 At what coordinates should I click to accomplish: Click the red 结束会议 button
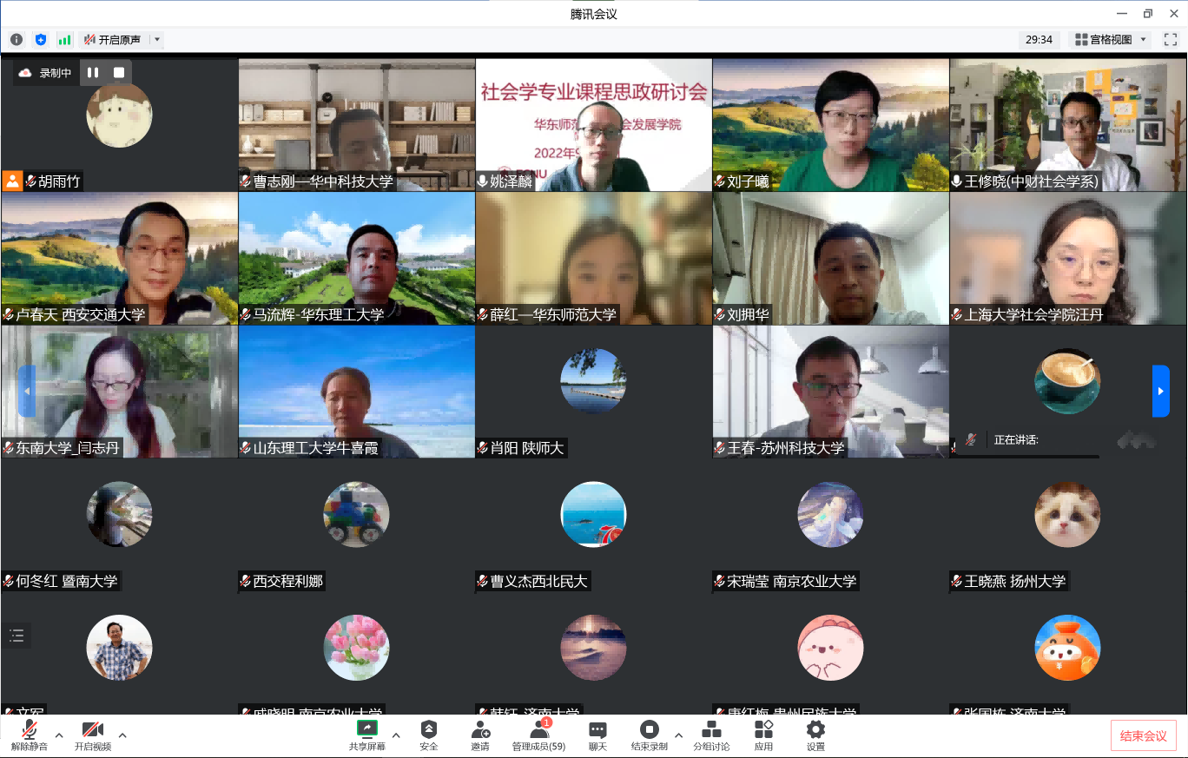point(1143,735)
